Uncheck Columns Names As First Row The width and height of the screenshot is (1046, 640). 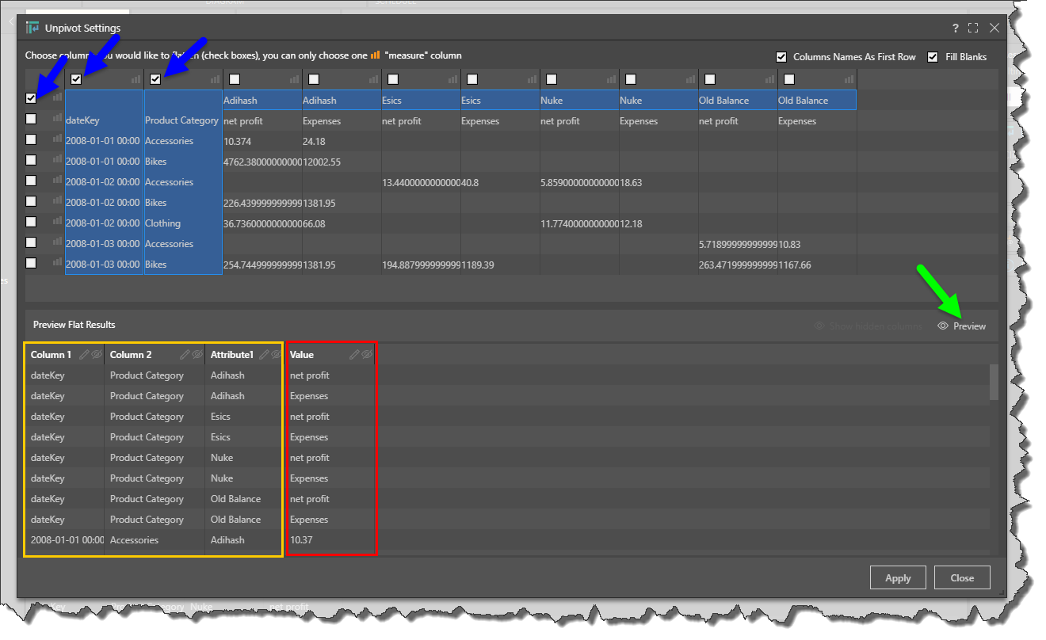pos(781,57)
